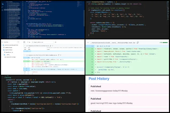Open SaveButton.test.jsx in the file tree
The image size is (170, 113).
point(10,57)
